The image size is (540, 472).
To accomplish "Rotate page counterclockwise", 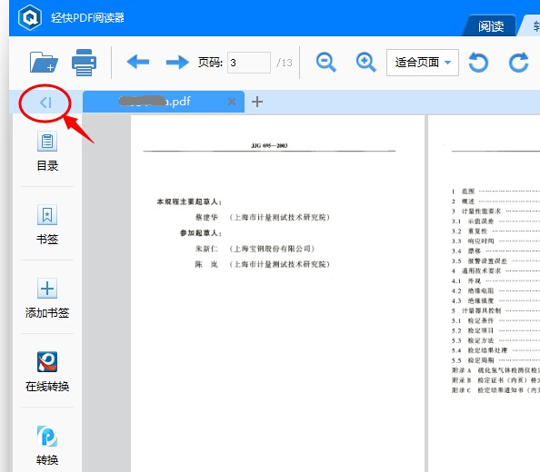I will (x=478, y=63).
